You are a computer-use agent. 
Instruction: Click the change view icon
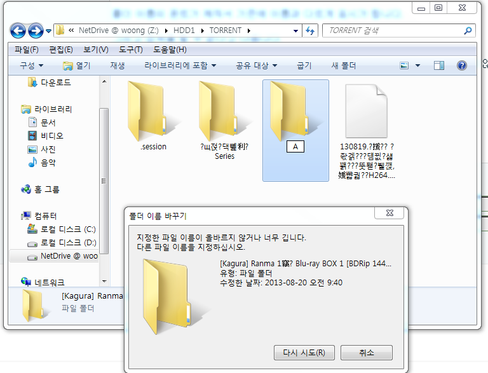pos(404,65)
